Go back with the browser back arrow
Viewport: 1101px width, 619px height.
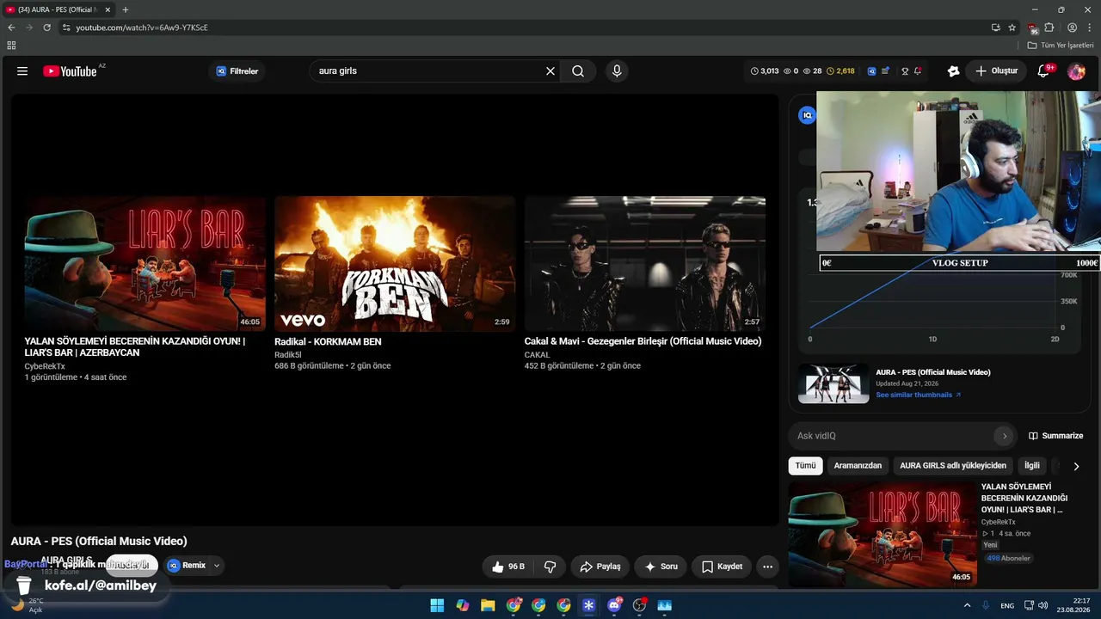11,28
